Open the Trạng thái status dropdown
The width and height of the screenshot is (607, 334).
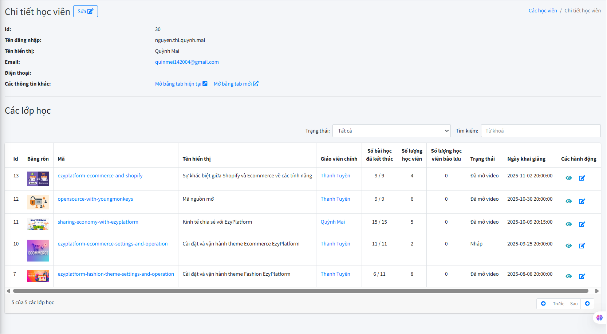point(391,131)
